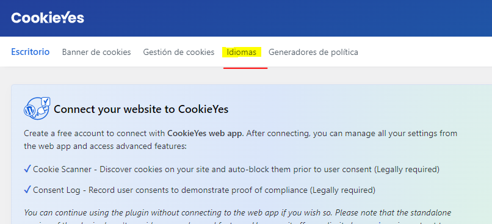Click Legally required text after Consent Log

342,190
